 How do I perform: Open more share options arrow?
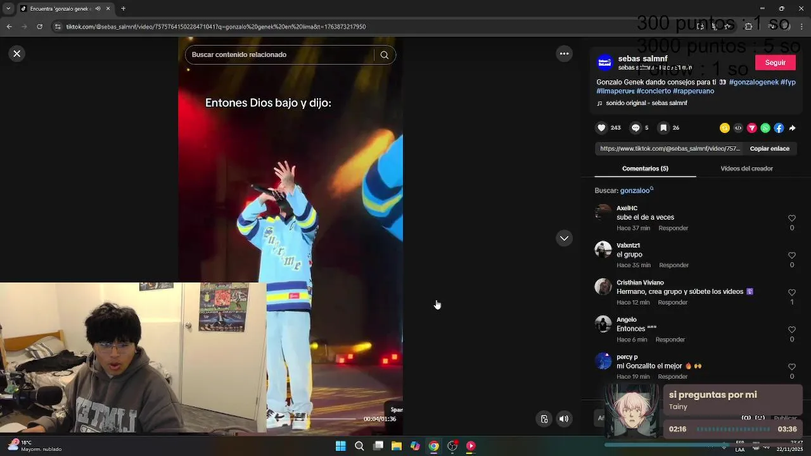pyautogui.click(x=792, y=128)
